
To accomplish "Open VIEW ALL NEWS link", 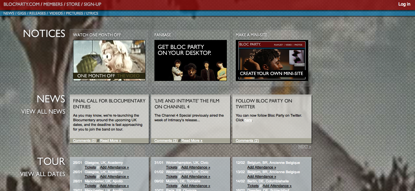I will pyautogui.click(x=43, y=112).
